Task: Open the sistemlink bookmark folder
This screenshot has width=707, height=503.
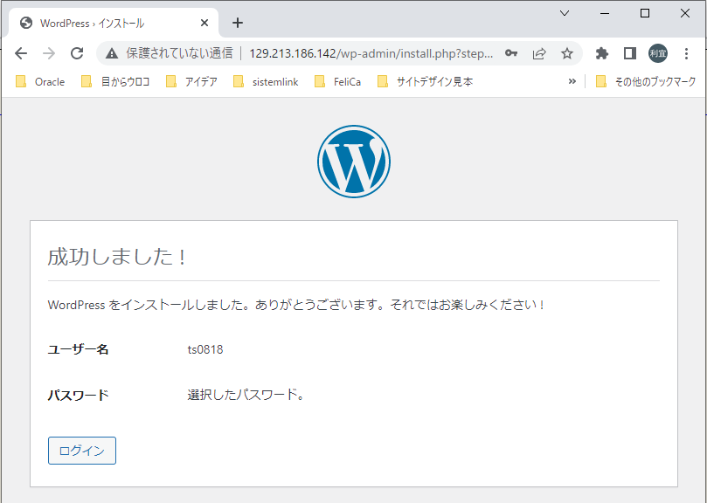Action: [266, 81]
